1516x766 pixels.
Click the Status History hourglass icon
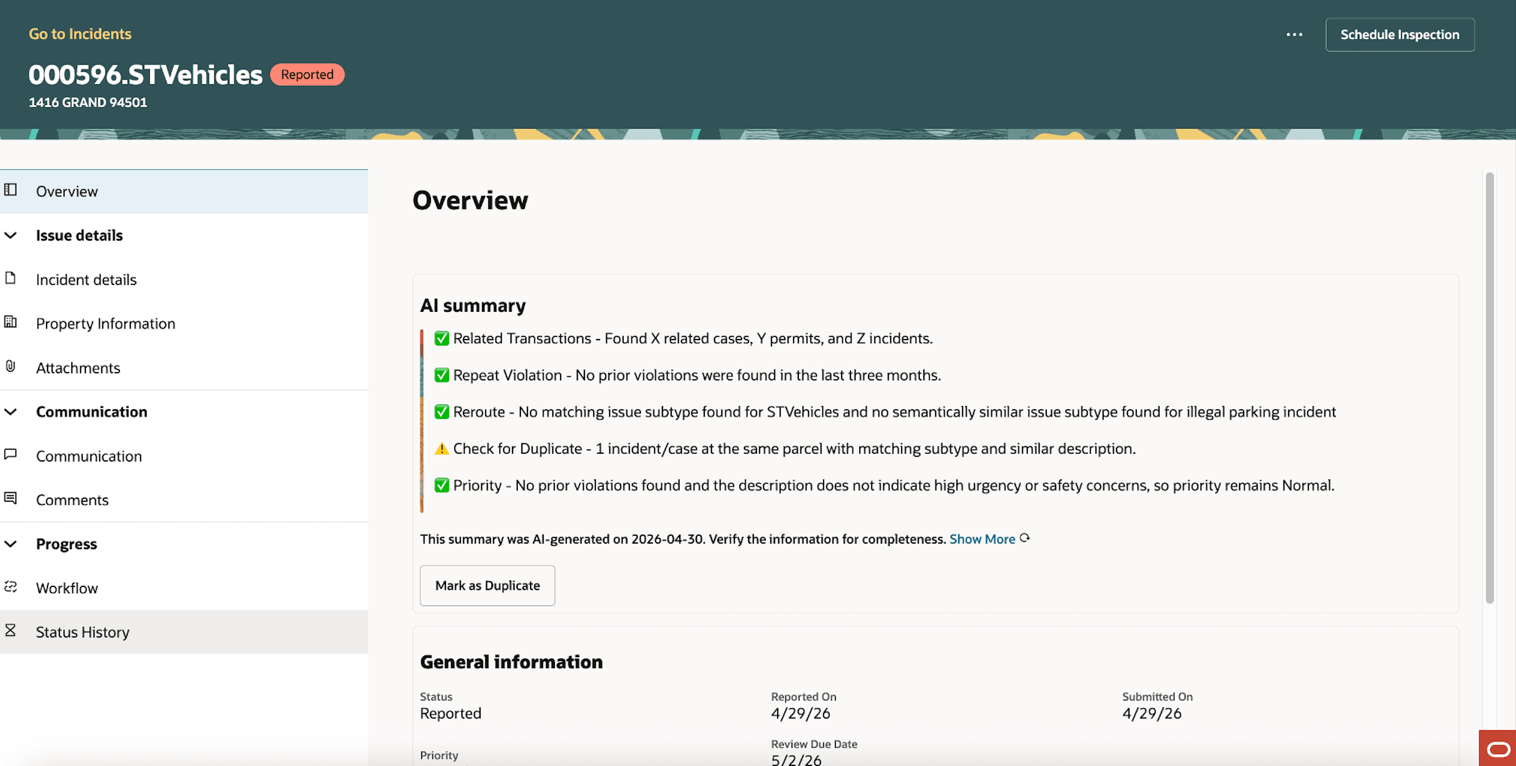[11, 631]
